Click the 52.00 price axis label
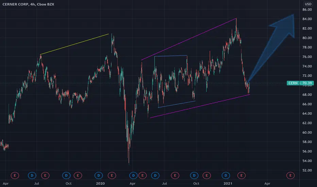 coord(307,170)
